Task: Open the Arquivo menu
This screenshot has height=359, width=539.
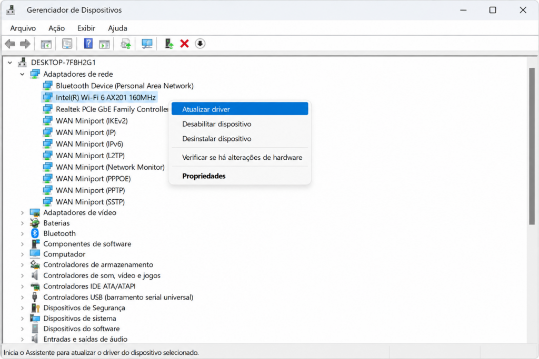Action: tap(23, 28)
